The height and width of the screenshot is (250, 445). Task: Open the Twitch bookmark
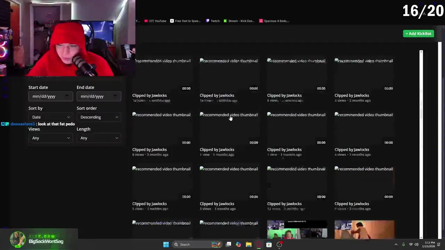point(213,21)
